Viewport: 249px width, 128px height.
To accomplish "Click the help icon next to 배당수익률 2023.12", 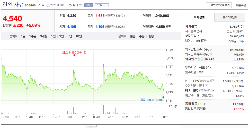I will tap(213, 95).
